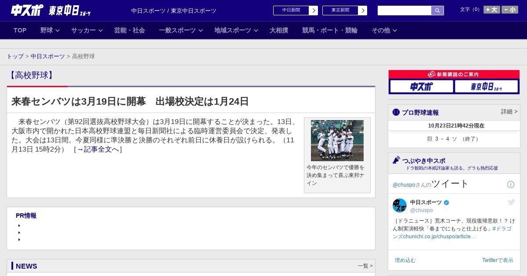Expand the サッカー menu
The width and height of the screenshot is (527, 276).
(x=87, y=30)
